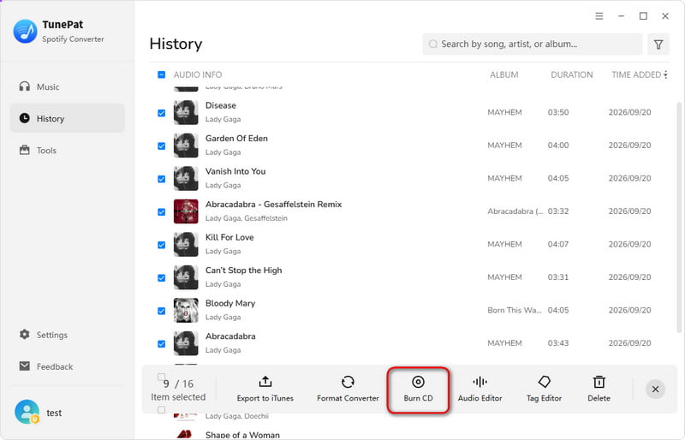The image size is (685, 440).
Task: Select Can't Stop the High title
Action: pyautogui.click(x=243, y=271)
